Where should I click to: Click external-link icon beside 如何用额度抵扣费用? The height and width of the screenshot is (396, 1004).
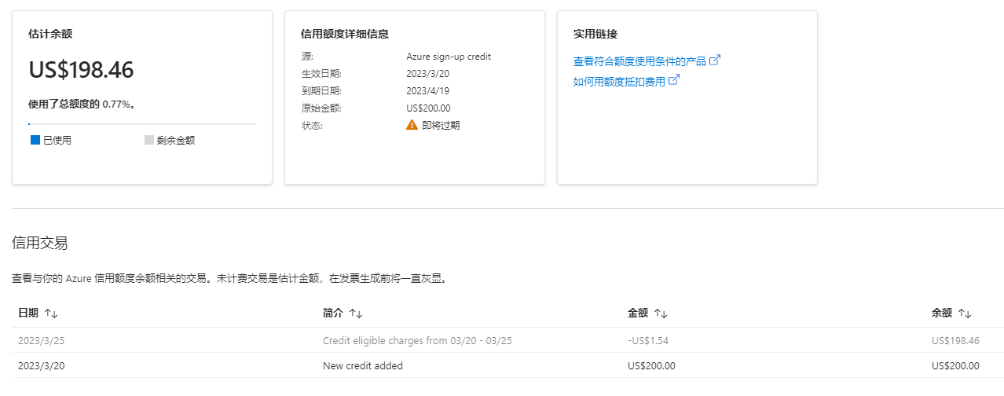coord(673,80)
